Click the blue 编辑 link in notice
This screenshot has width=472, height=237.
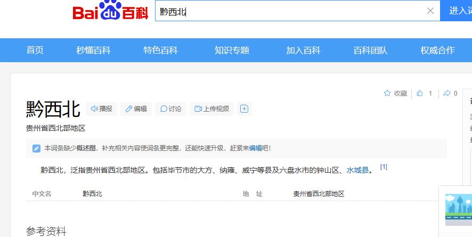point(255,148)
